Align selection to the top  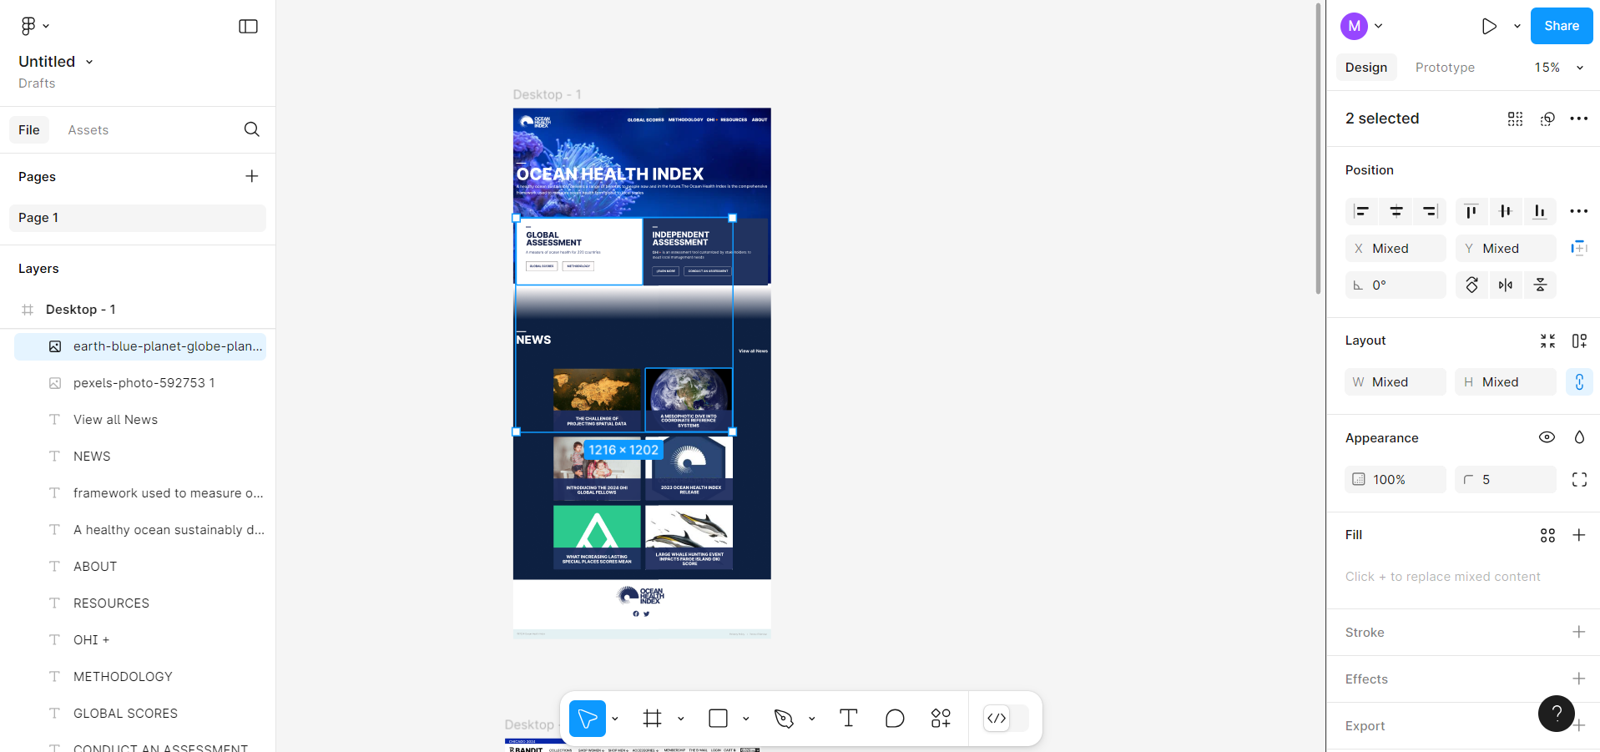point(1471,211)
